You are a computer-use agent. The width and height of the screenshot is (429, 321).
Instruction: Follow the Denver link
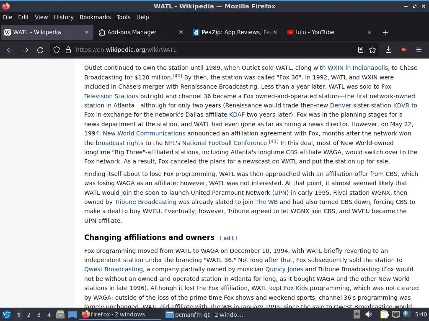tap(340, 105)
